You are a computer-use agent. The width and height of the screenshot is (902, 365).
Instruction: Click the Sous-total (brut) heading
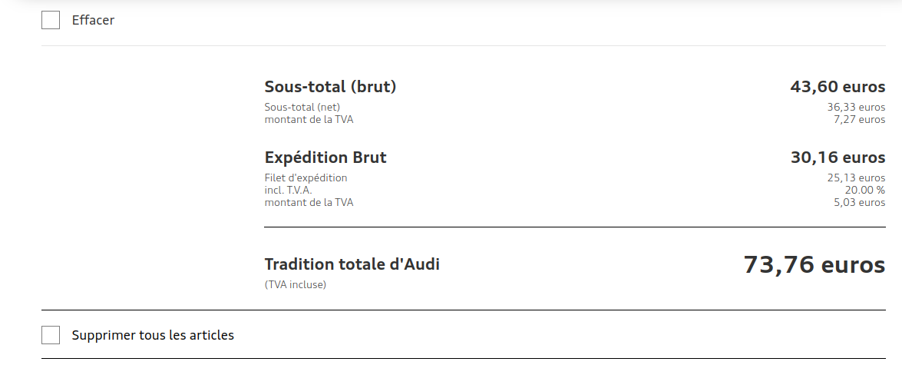(330, 87)
